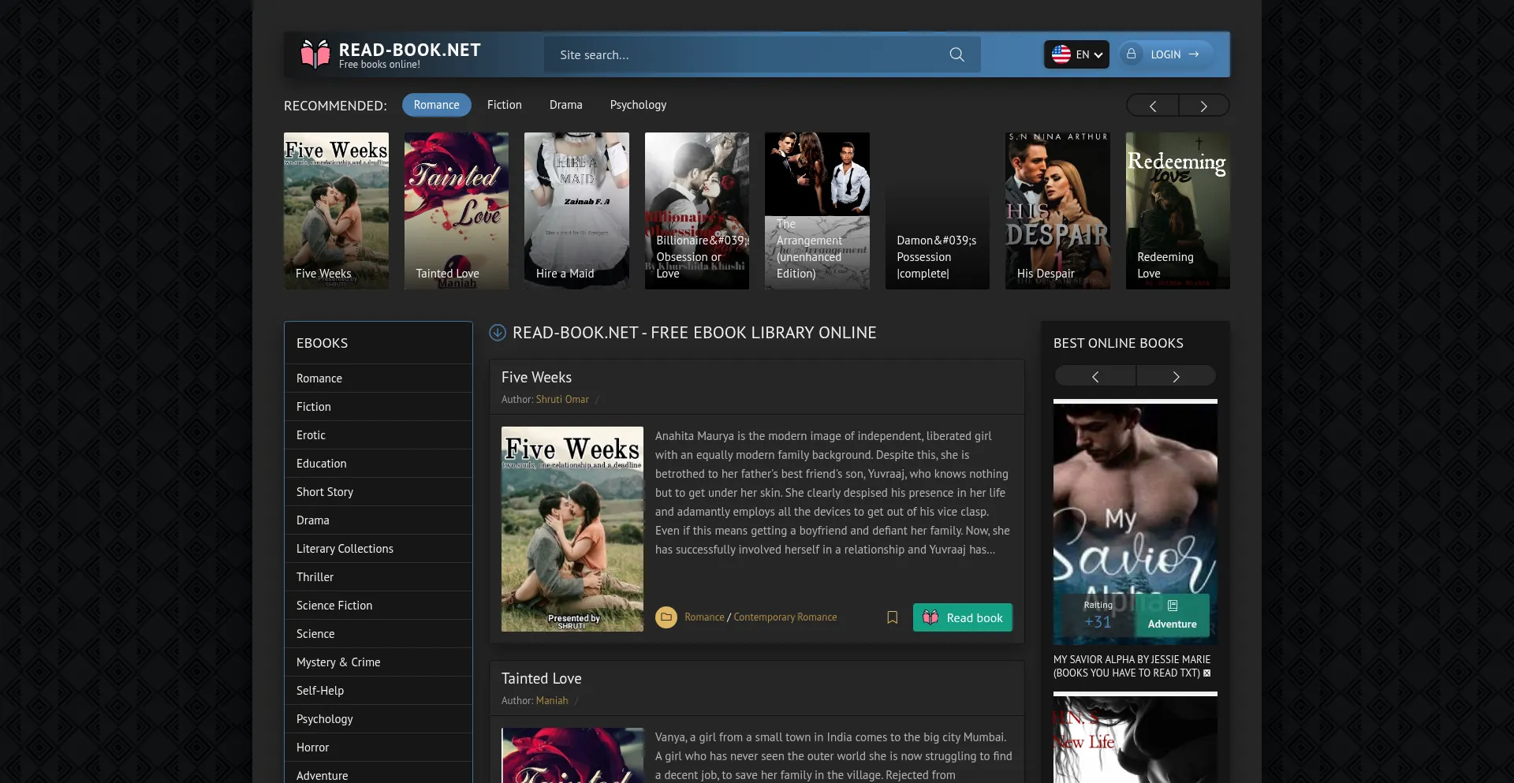Switch to the Drama recommended tab

[x=565, y=105]
